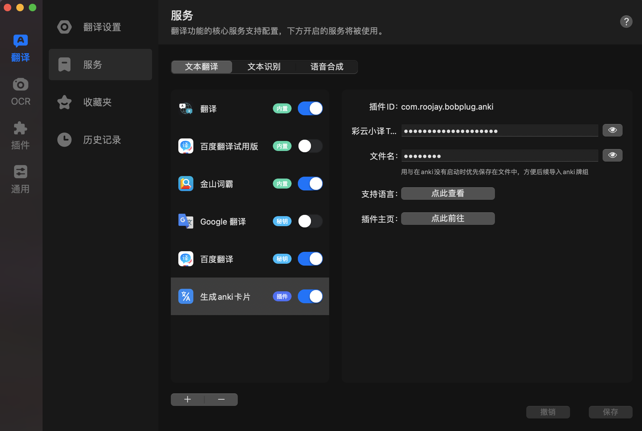Click the help question mark icon
The image size is (642, 431).
coord(626,21)
